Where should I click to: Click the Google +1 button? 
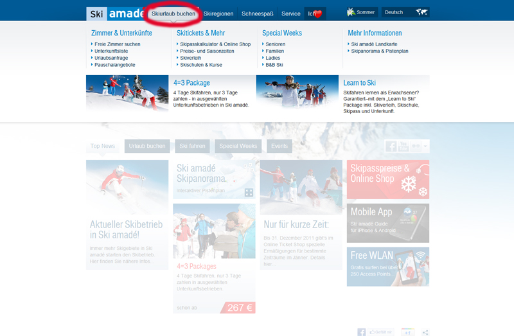click(408, 332)
